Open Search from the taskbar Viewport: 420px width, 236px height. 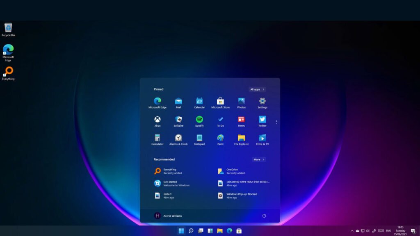191,231
